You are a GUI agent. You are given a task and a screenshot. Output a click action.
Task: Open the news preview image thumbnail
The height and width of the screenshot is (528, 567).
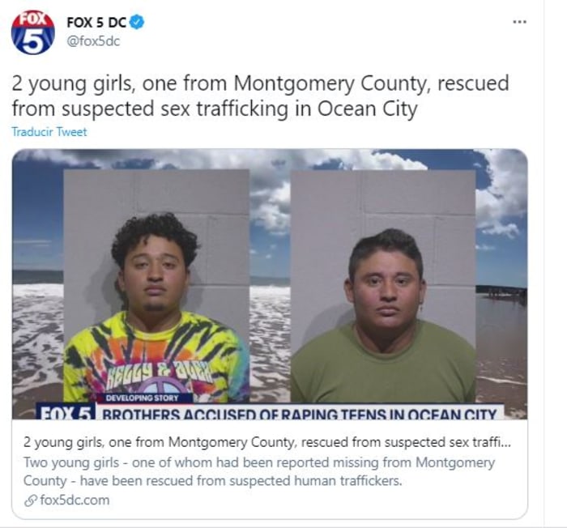270,284
